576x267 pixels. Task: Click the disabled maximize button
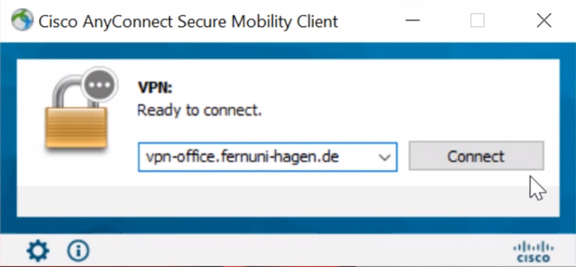[x=477, y=21]
